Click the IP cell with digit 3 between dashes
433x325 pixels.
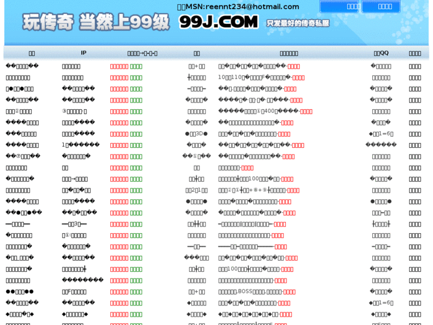pyautogui.click(x=74, y=224)
